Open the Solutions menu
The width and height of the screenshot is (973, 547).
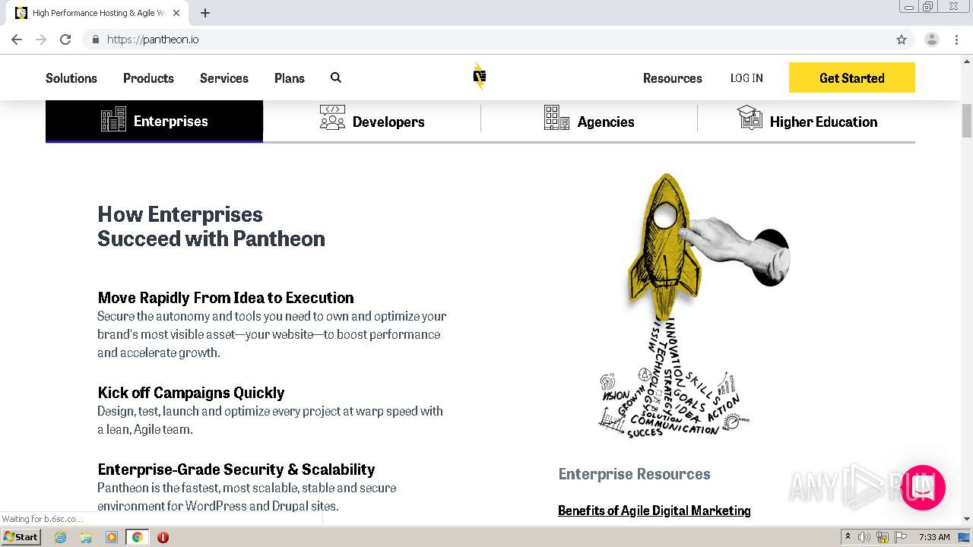71,78
